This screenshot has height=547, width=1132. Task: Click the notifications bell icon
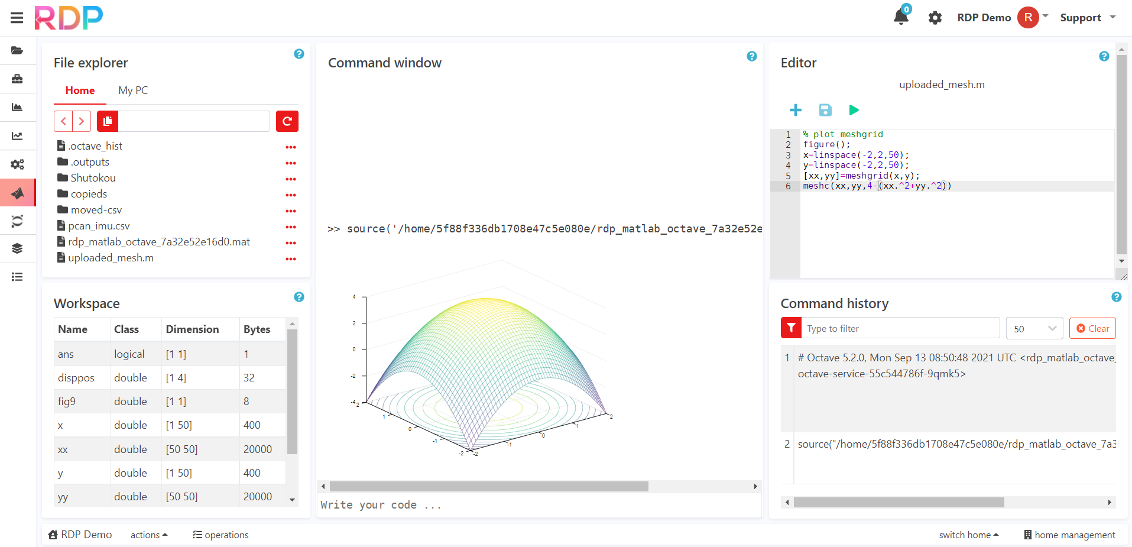[901, 17]
